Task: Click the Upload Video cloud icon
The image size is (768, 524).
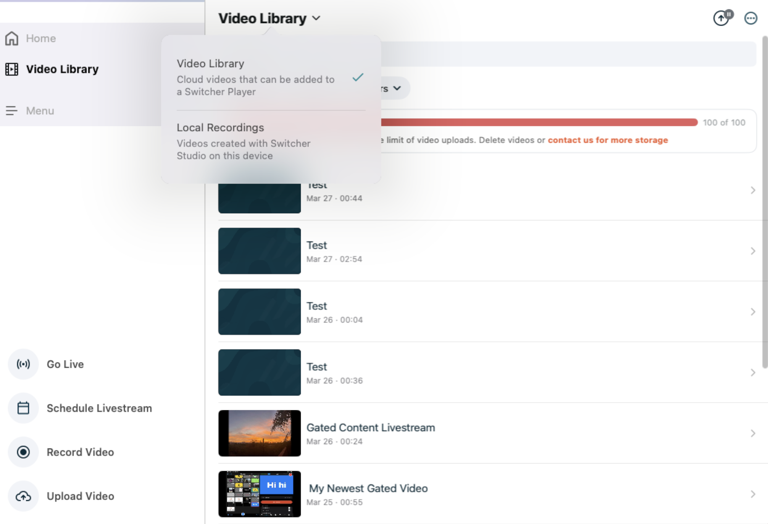Action: tap(23, 496)
